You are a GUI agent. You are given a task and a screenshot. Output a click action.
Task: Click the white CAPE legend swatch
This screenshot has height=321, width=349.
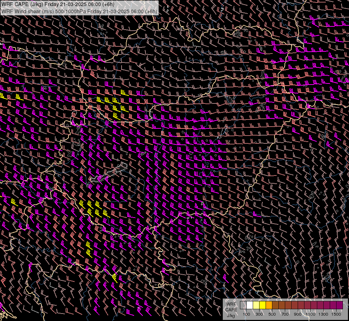[x=250, y=305]
